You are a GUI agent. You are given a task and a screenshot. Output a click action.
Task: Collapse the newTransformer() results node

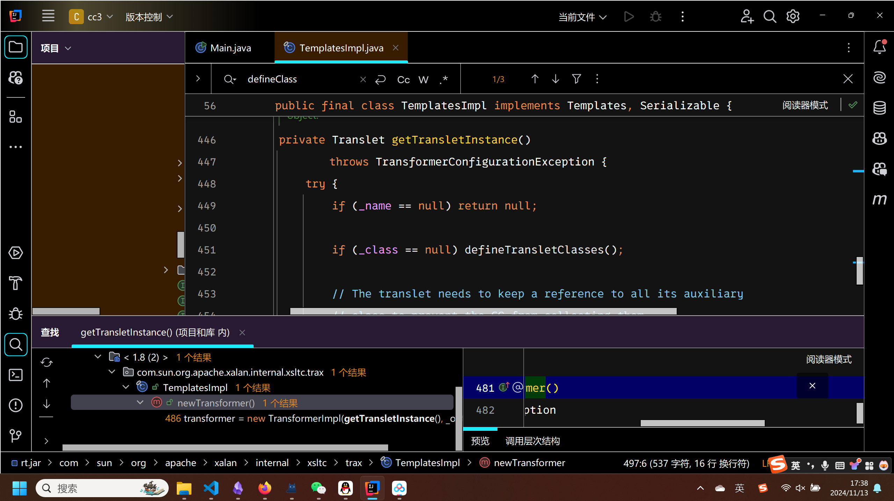(140, 402)
